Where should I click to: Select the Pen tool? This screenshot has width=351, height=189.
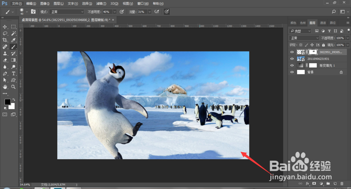point(5,74)
